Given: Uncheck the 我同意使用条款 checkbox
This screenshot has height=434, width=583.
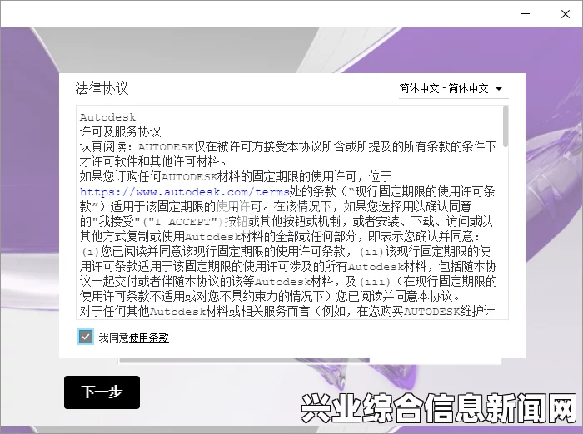Looking at the screenshot, I should pos(86,337).
